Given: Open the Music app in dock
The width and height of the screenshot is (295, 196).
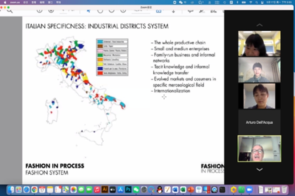Looking at the screenshot, I should (x=97, y=190).
